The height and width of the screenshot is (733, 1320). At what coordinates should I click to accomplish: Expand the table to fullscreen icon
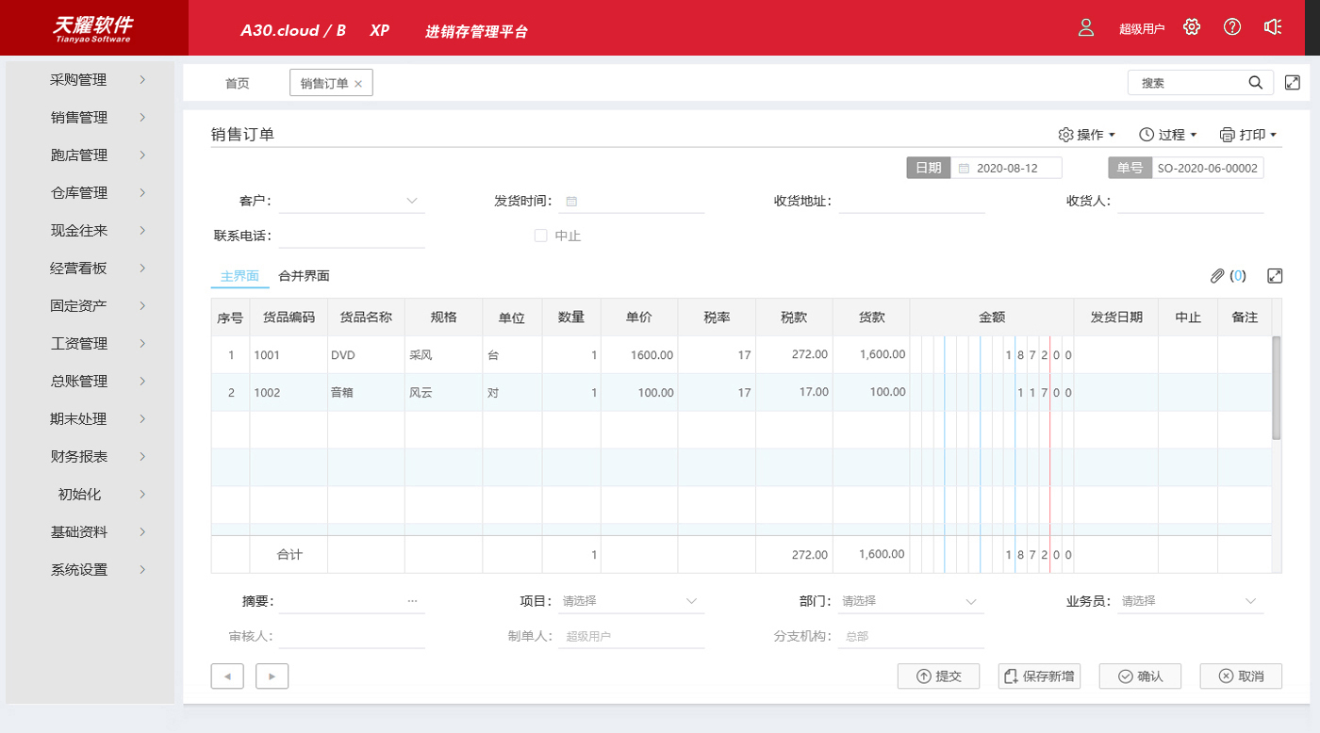tap(1275, 276)
